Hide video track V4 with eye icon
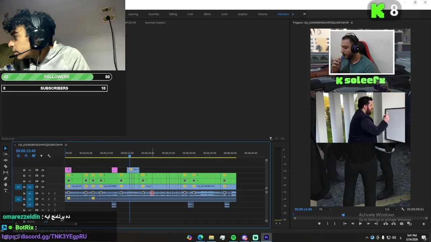 [43, 170]
